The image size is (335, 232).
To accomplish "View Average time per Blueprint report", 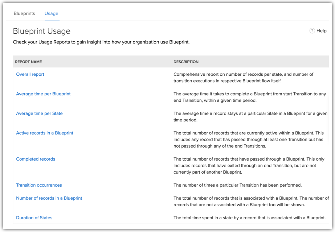I will tap(43, 94).
